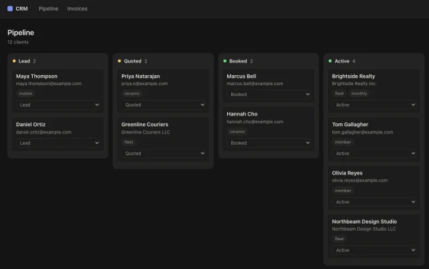Click the mobile tag on Maya Thompson
The width and height of the screenshot is (429, 269).
point(25,94)
